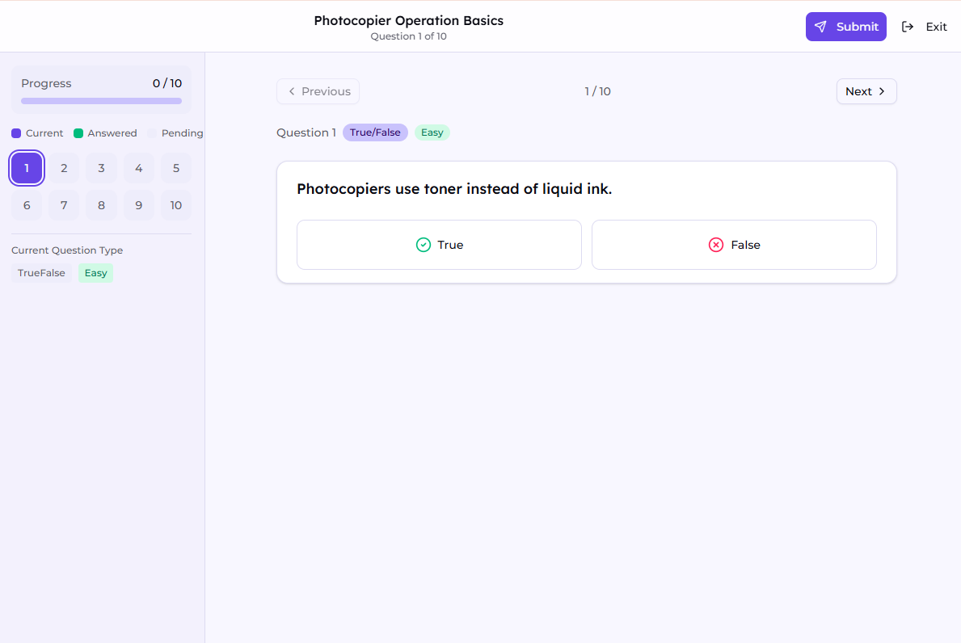Click the right chevron on Next
961x643 pixels.
click(x=882, y=91)
